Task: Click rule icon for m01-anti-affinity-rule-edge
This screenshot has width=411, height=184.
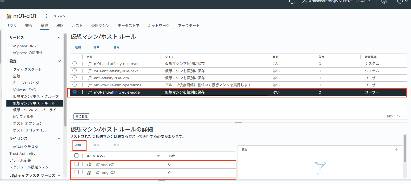Action: coord(90,92)
